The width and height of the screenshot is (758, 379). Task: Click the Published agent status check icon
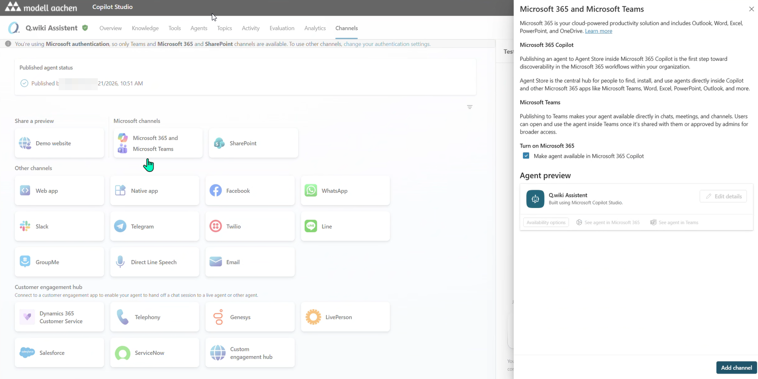(x=24, y=83)
